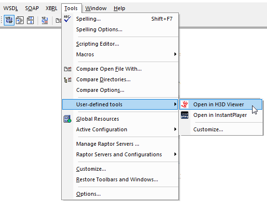
Task: Toggle the word wrap toolbar icon
Action: (9, 20)
